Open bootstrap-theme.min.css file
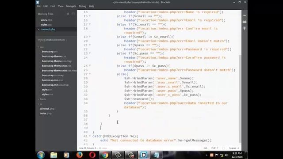 [56, 66]
